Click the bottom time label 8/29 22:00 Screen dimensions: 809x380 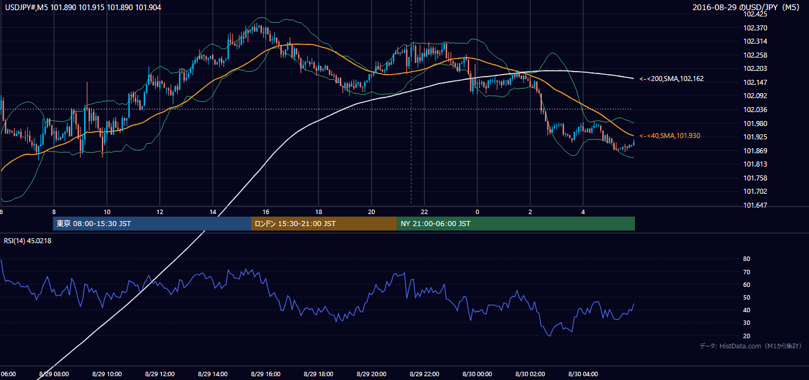click(424, 374)
